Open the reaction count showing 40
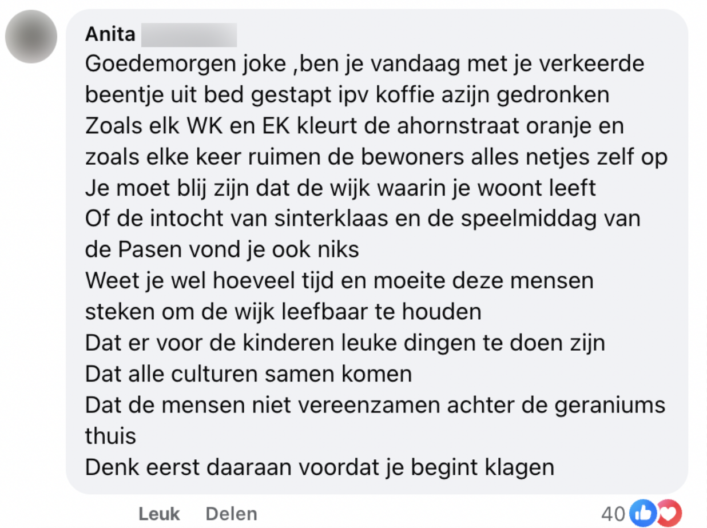Image resolution: width=707 pixels, height=528 pixels. click(x=613, y=514)
